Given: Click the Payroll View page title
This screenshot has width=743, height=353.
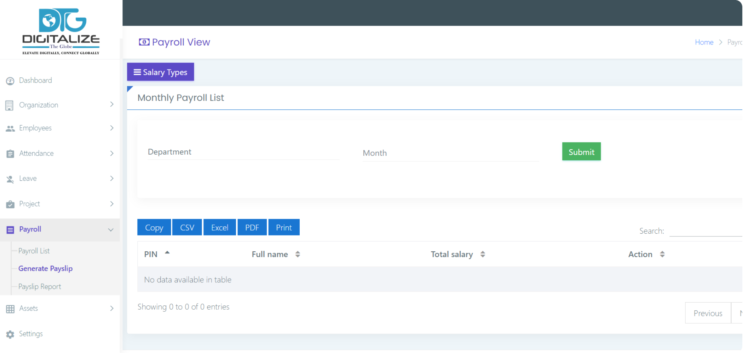Looking at the screenshot, I should pos(181,42).
